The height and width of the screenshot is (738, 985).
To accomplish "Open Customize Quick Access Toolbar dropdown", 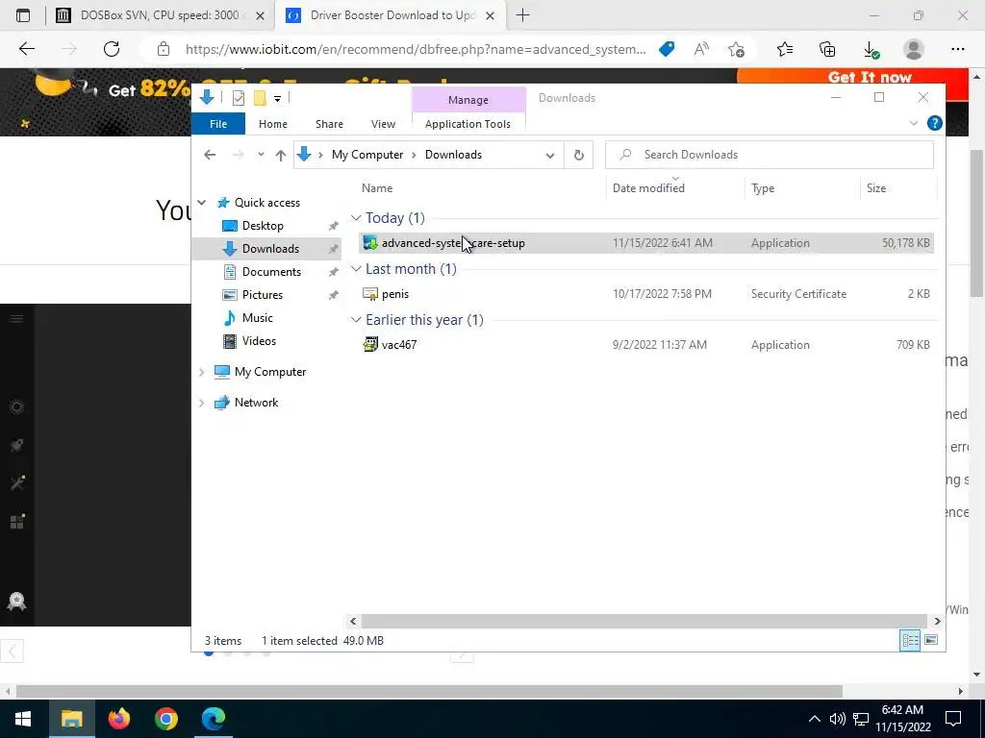I will pyautogui.click(x=277, y=99).
